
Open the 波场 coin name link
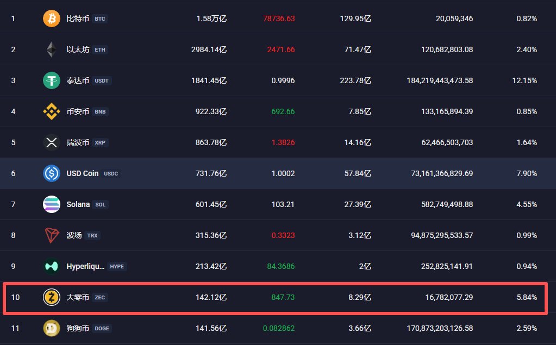[74, 235]
